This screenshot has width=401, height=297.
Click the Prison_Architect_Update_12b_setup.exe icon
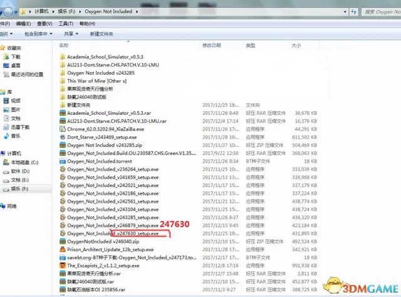point(63,249)
